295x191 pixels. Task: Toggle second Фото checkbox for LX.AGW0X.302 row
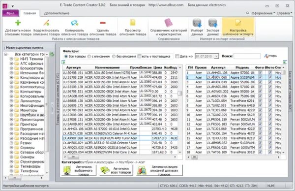[x=270, y=92]
